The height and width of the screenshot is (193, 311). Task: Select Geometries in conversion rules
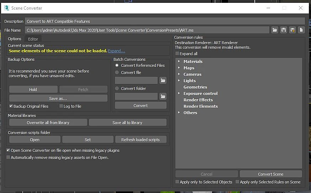click(195, 87)
